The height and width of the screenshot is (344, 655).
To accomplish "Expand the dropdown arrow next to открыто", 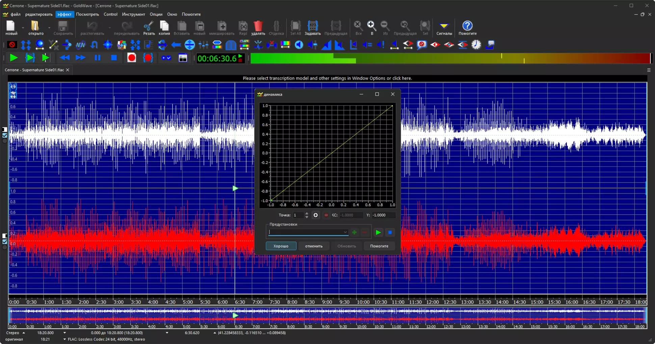I will [x=49, y=28].
